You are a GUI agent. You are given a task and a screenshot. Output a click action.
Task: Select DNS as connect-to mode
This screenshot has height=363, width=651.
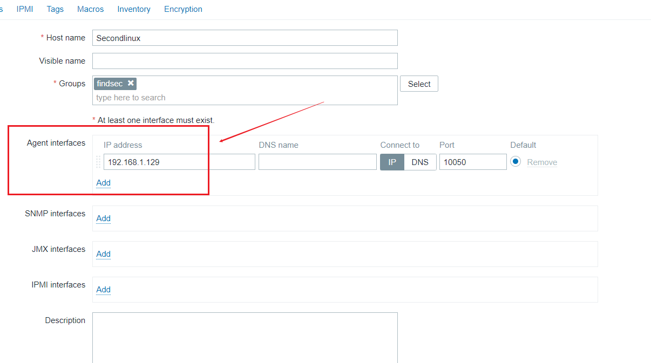pyautogui.click(x=421, y=162)
